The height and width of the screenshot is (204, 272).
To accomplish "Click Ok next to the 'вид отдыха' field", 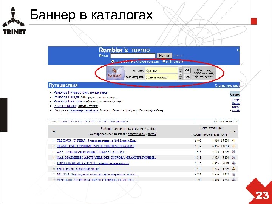I will click(187, 77).
